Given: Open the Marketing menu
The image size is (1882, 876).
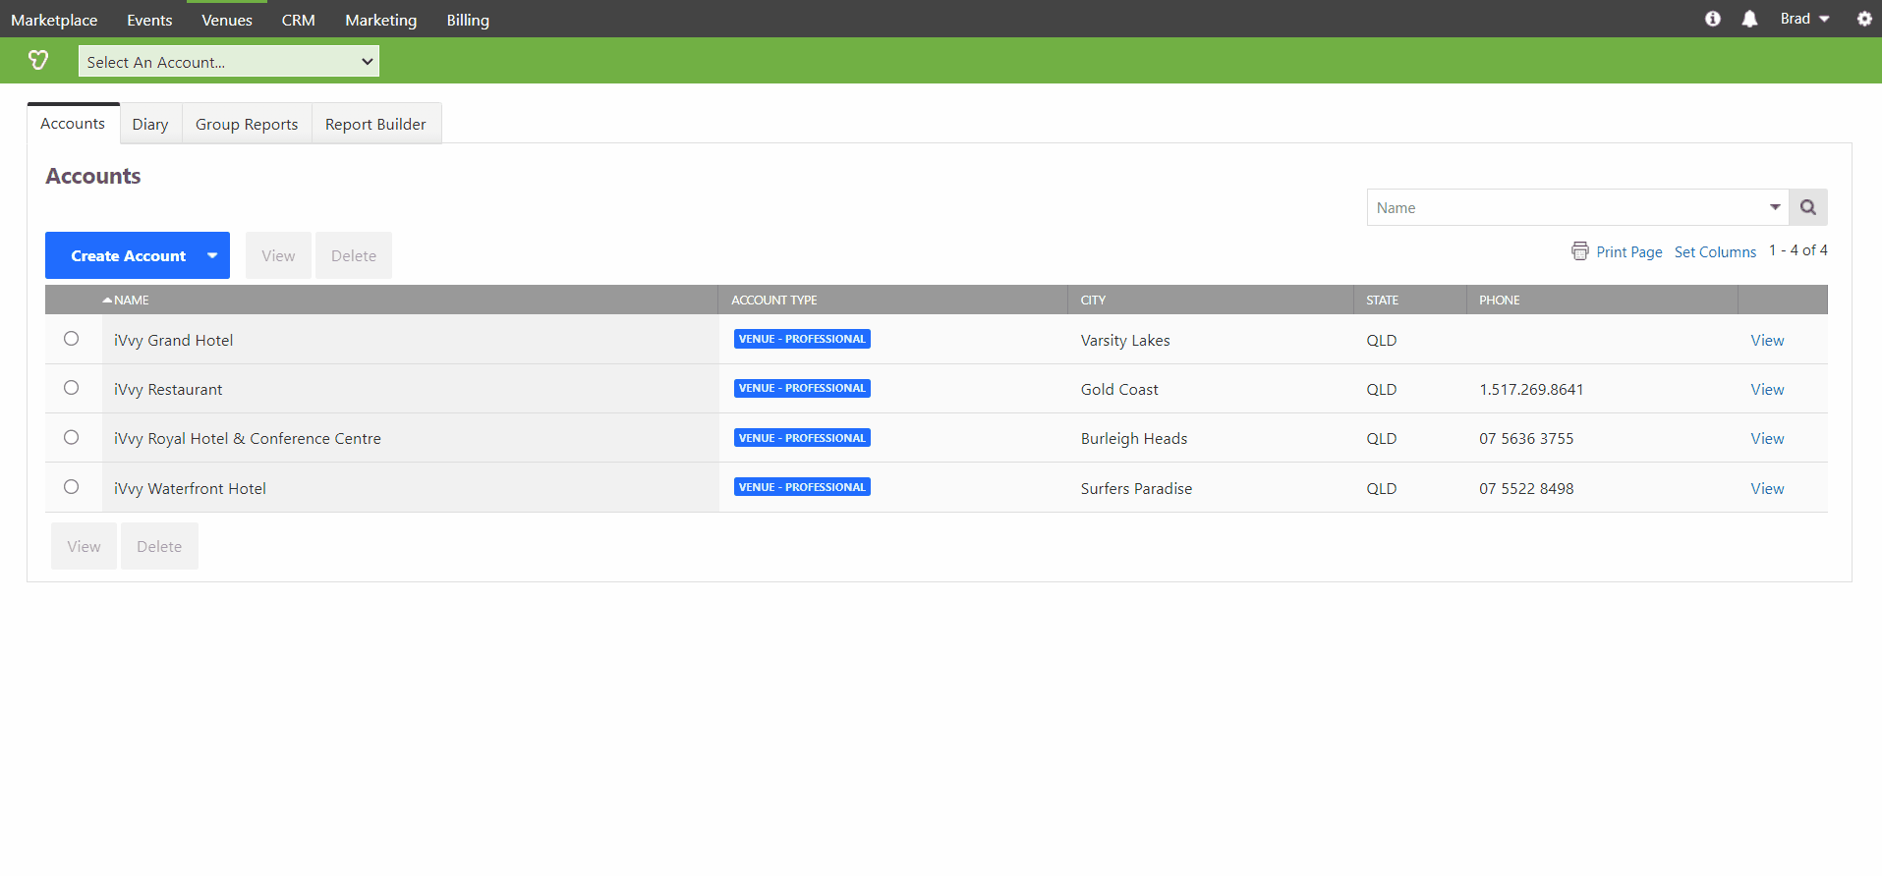Looking at the screenshot, I should [x=380, y=20].
